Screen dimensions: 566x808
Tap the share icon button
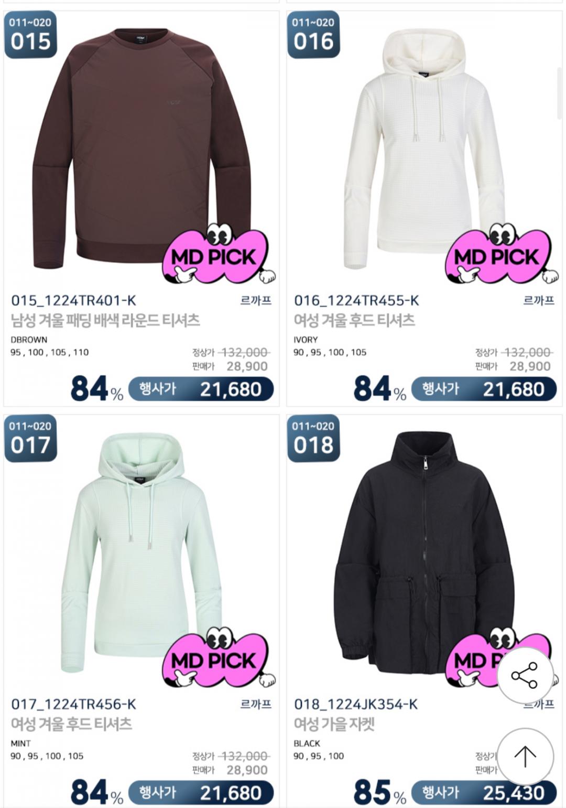[525, 675]
